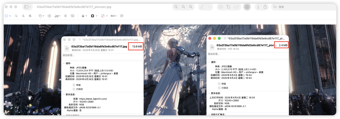The height and width of the screenshot is (119, 340).
Task: Rotate the image with the rotate icon
Action: point(228,7)
